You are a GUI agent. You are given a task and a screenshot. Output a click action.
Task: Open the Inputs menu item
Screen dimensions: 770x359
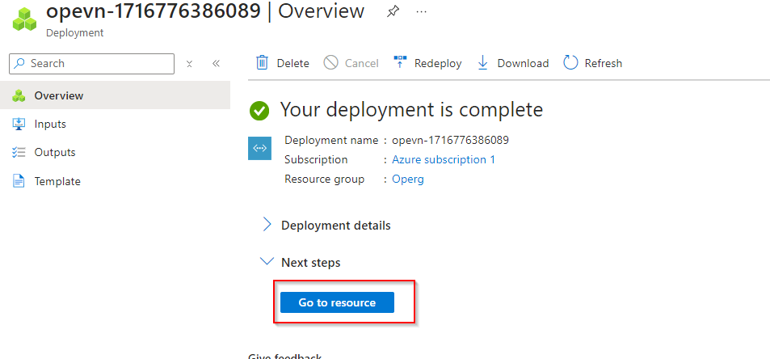(x=50, y=124)
